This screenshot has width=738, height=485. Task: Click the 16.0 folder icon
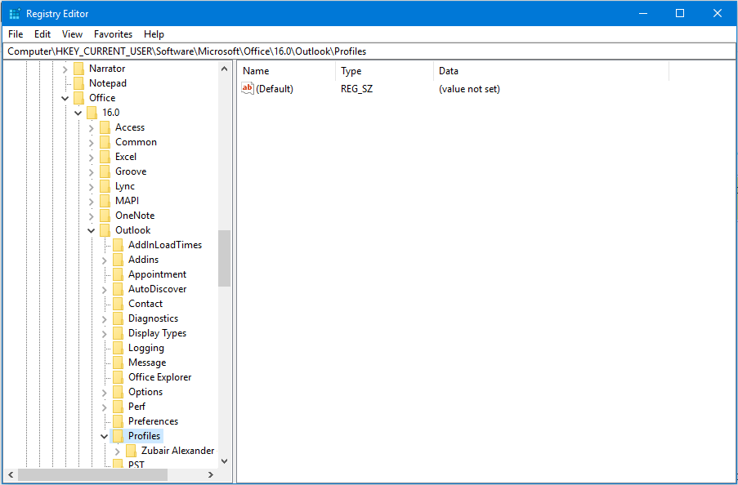tap(92, 113)
